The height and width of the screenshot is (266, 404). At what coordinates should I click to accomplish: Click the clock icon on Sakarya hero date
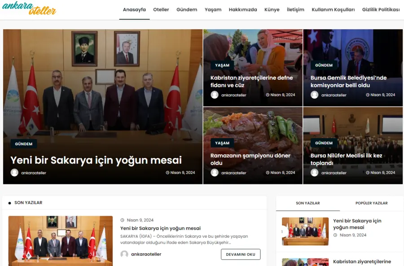tap(167, 173)
